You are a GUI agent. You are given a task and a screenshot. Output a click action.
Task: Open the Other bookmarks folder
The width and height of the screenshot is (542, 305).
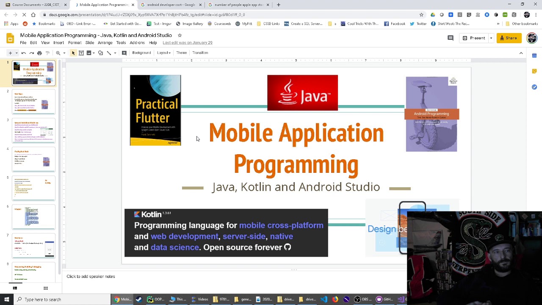point(522,24)
